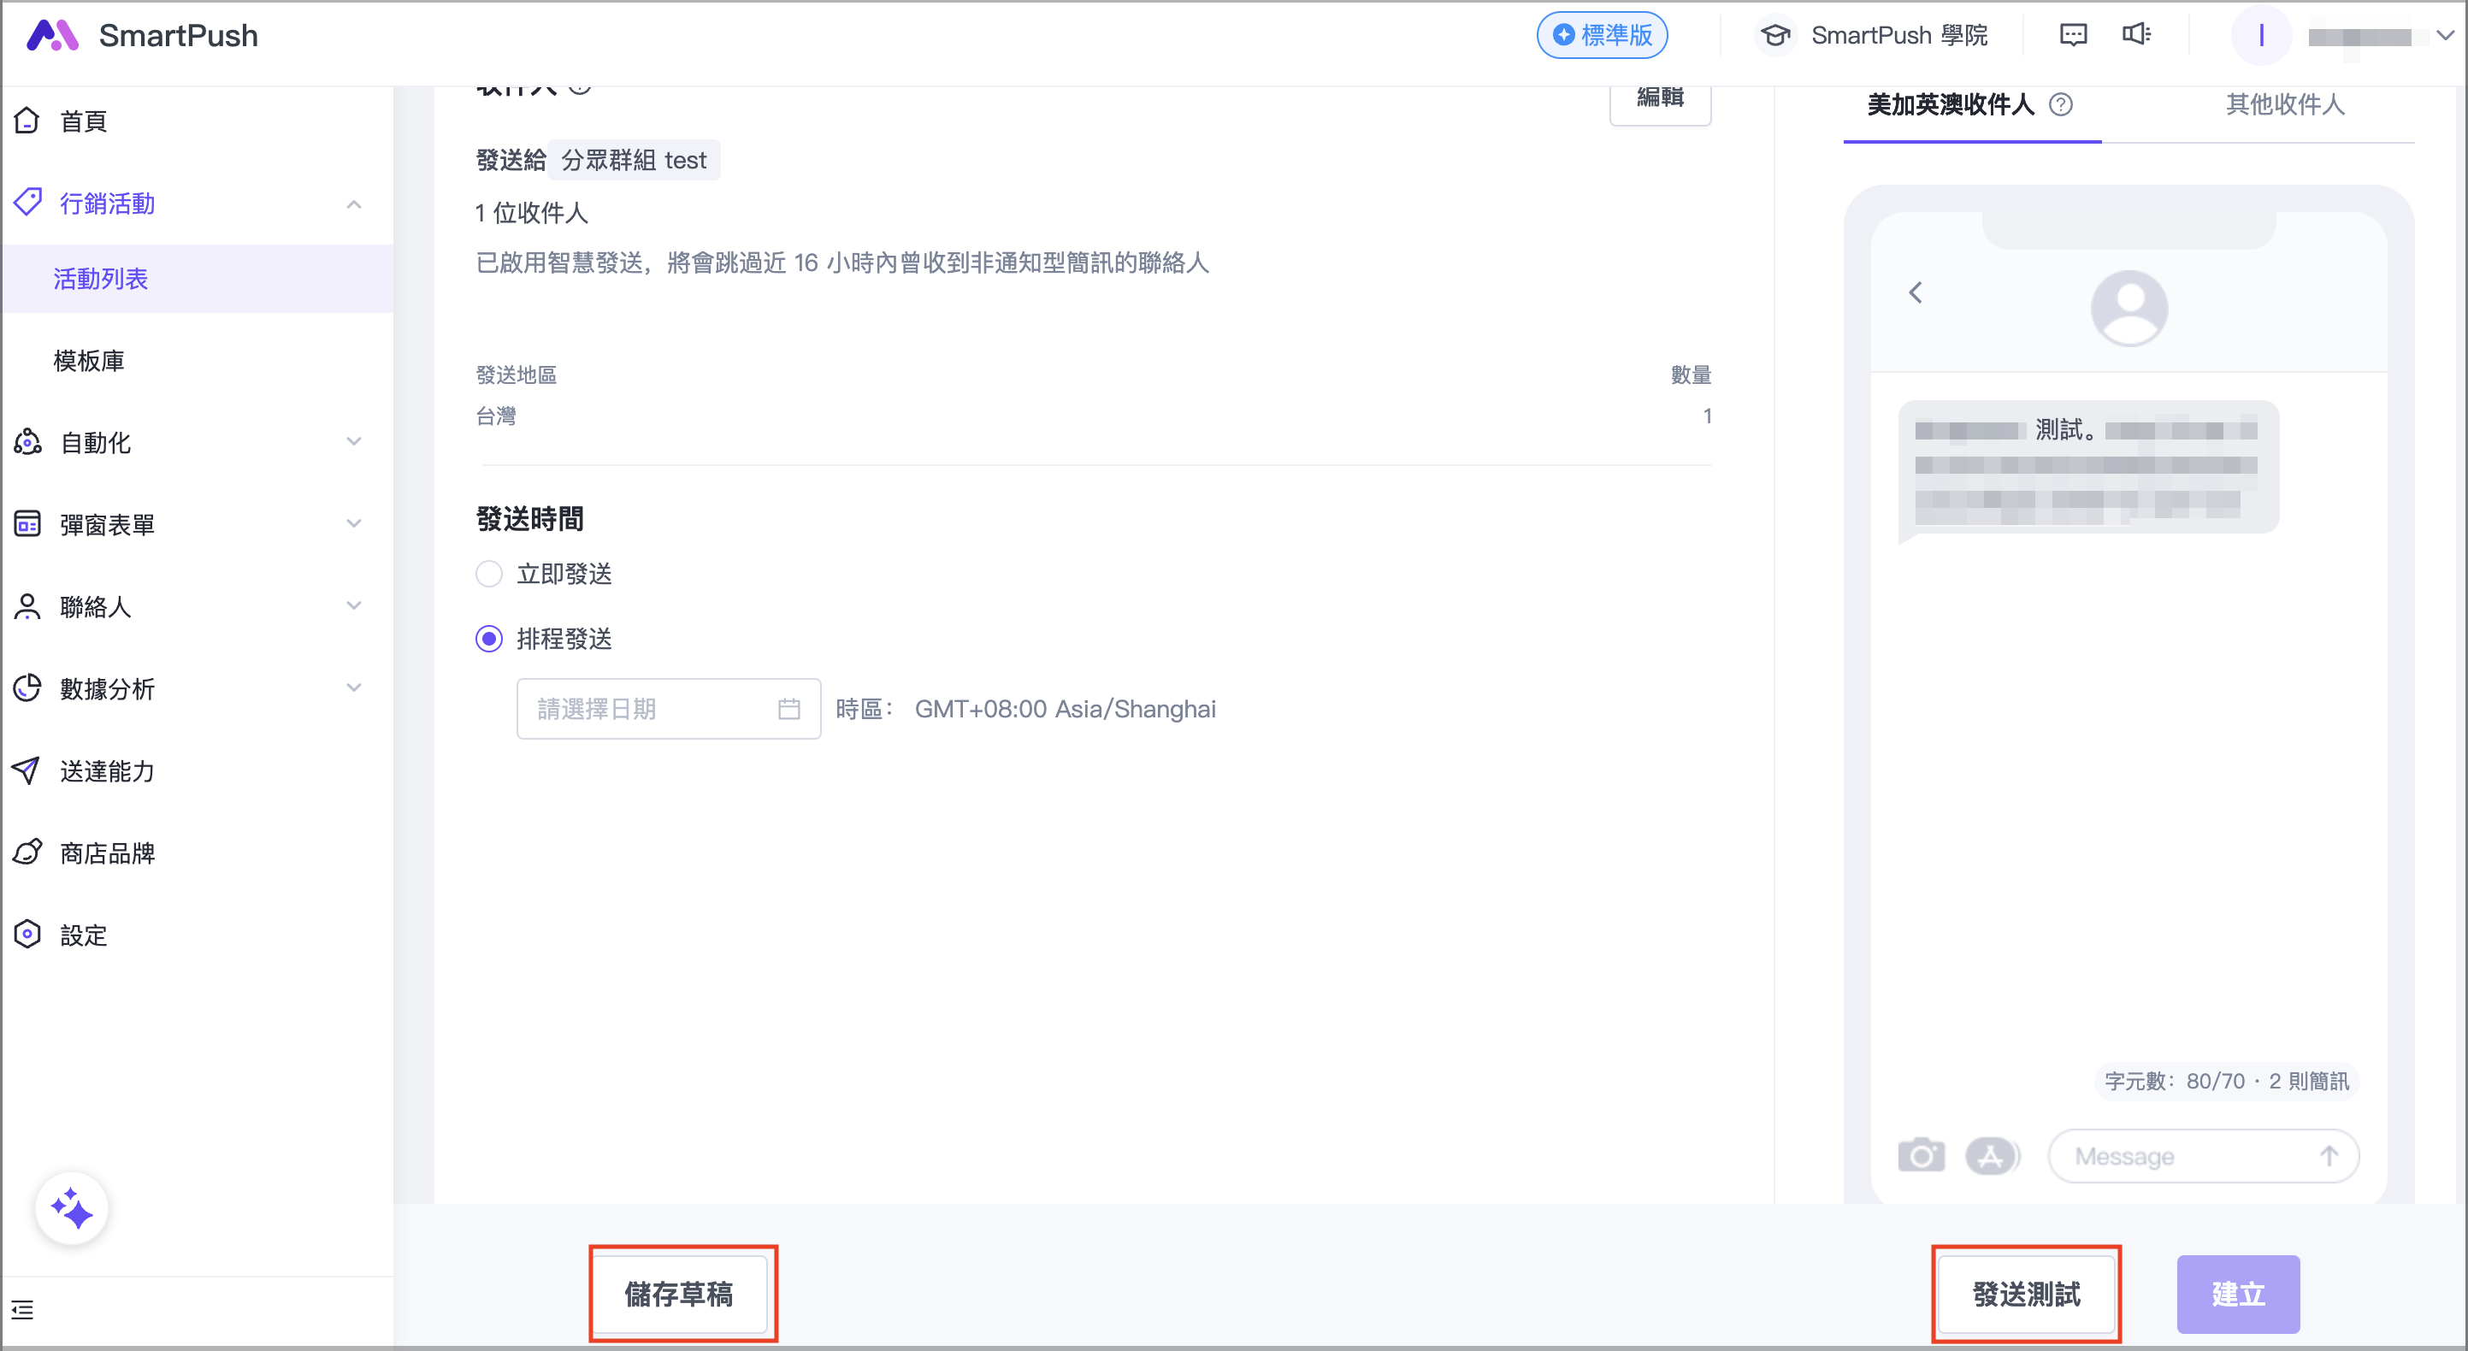Select the 立即發送 radio option

[x=488, y=574]
